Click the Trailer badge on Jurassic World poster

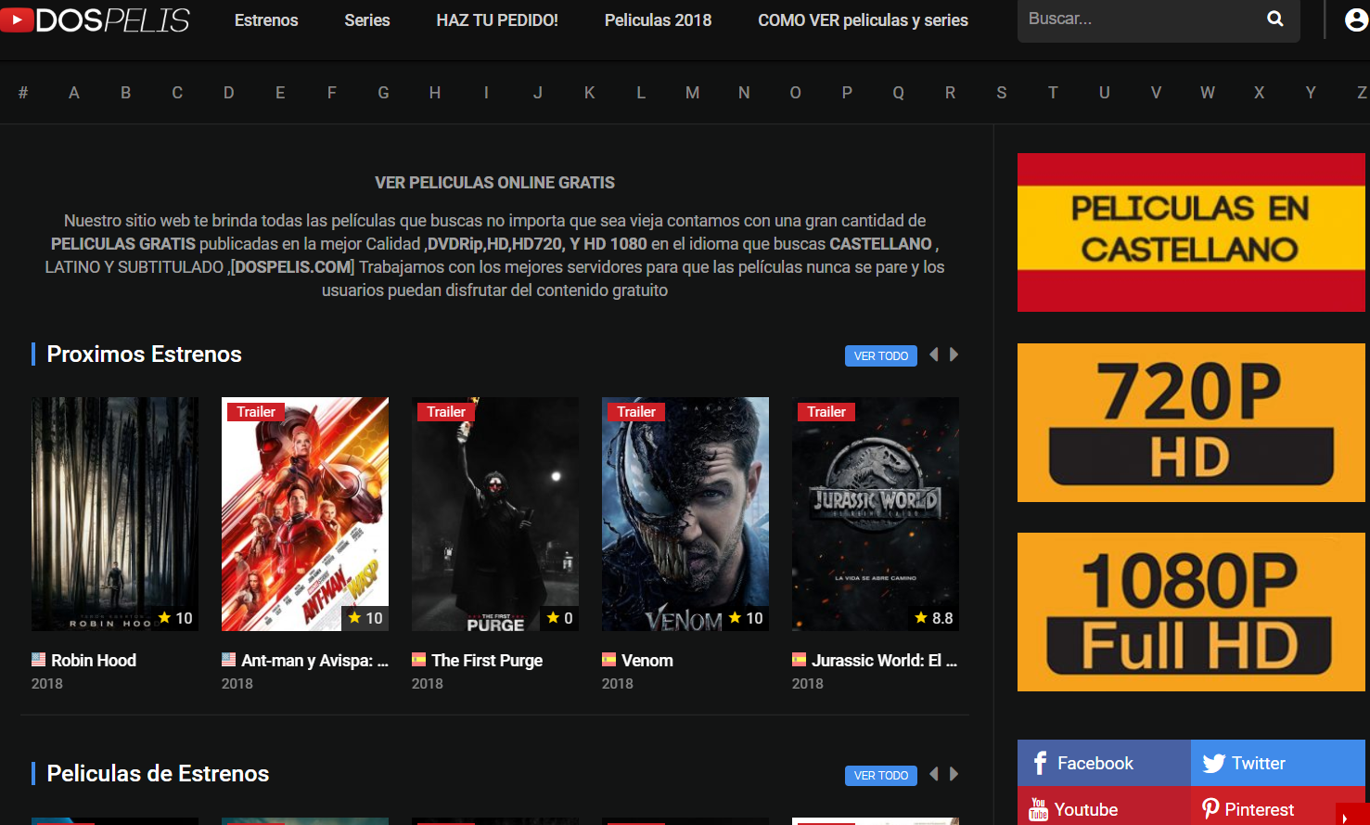826,412
